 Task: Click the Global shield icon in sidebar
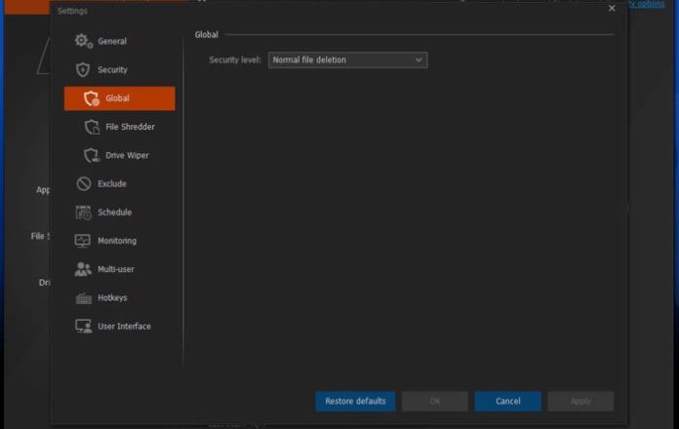click(x=91, y=98)
